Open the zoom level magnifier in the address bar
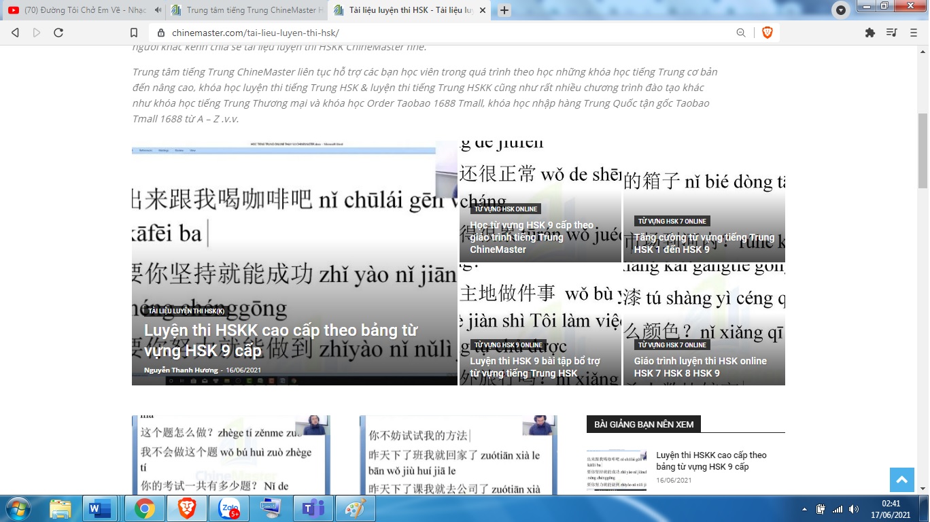 coord(741,33)
